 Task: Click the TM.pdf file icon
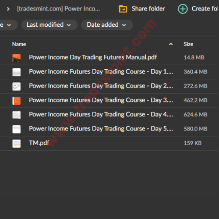click(16, 144)
